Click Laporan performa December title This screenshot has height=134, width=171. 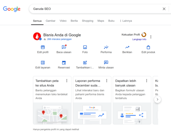[88, 83]
